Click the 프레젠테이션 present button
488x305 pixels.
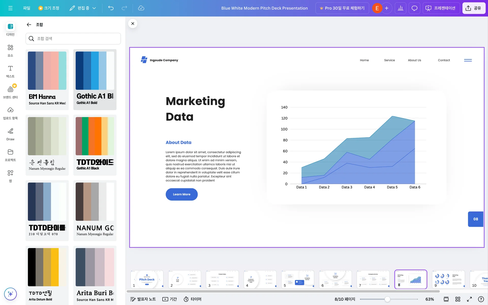coord(441,8)
